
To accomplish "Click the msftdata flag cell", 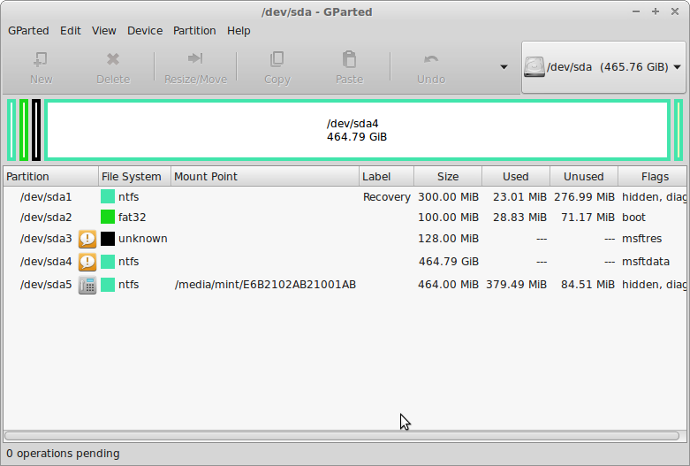I will pos(646,262).
